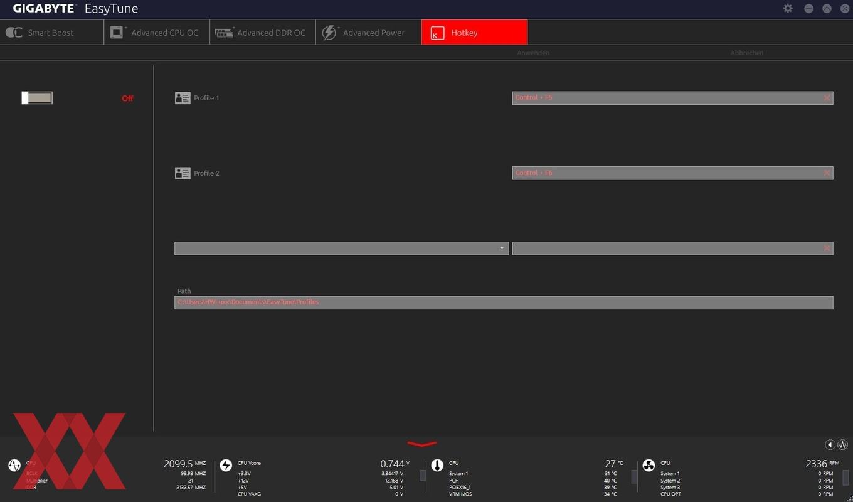Click the Profiles path field
Screen dimensions: 853x502
point(504,302)
